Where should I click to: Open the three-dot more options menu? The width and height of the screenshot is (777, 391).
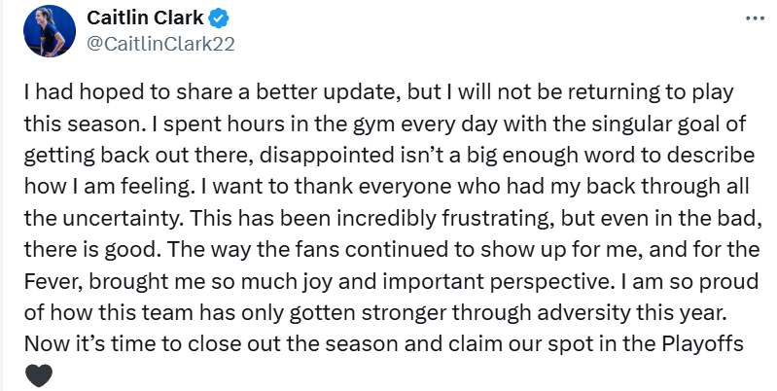pos(754,18)
